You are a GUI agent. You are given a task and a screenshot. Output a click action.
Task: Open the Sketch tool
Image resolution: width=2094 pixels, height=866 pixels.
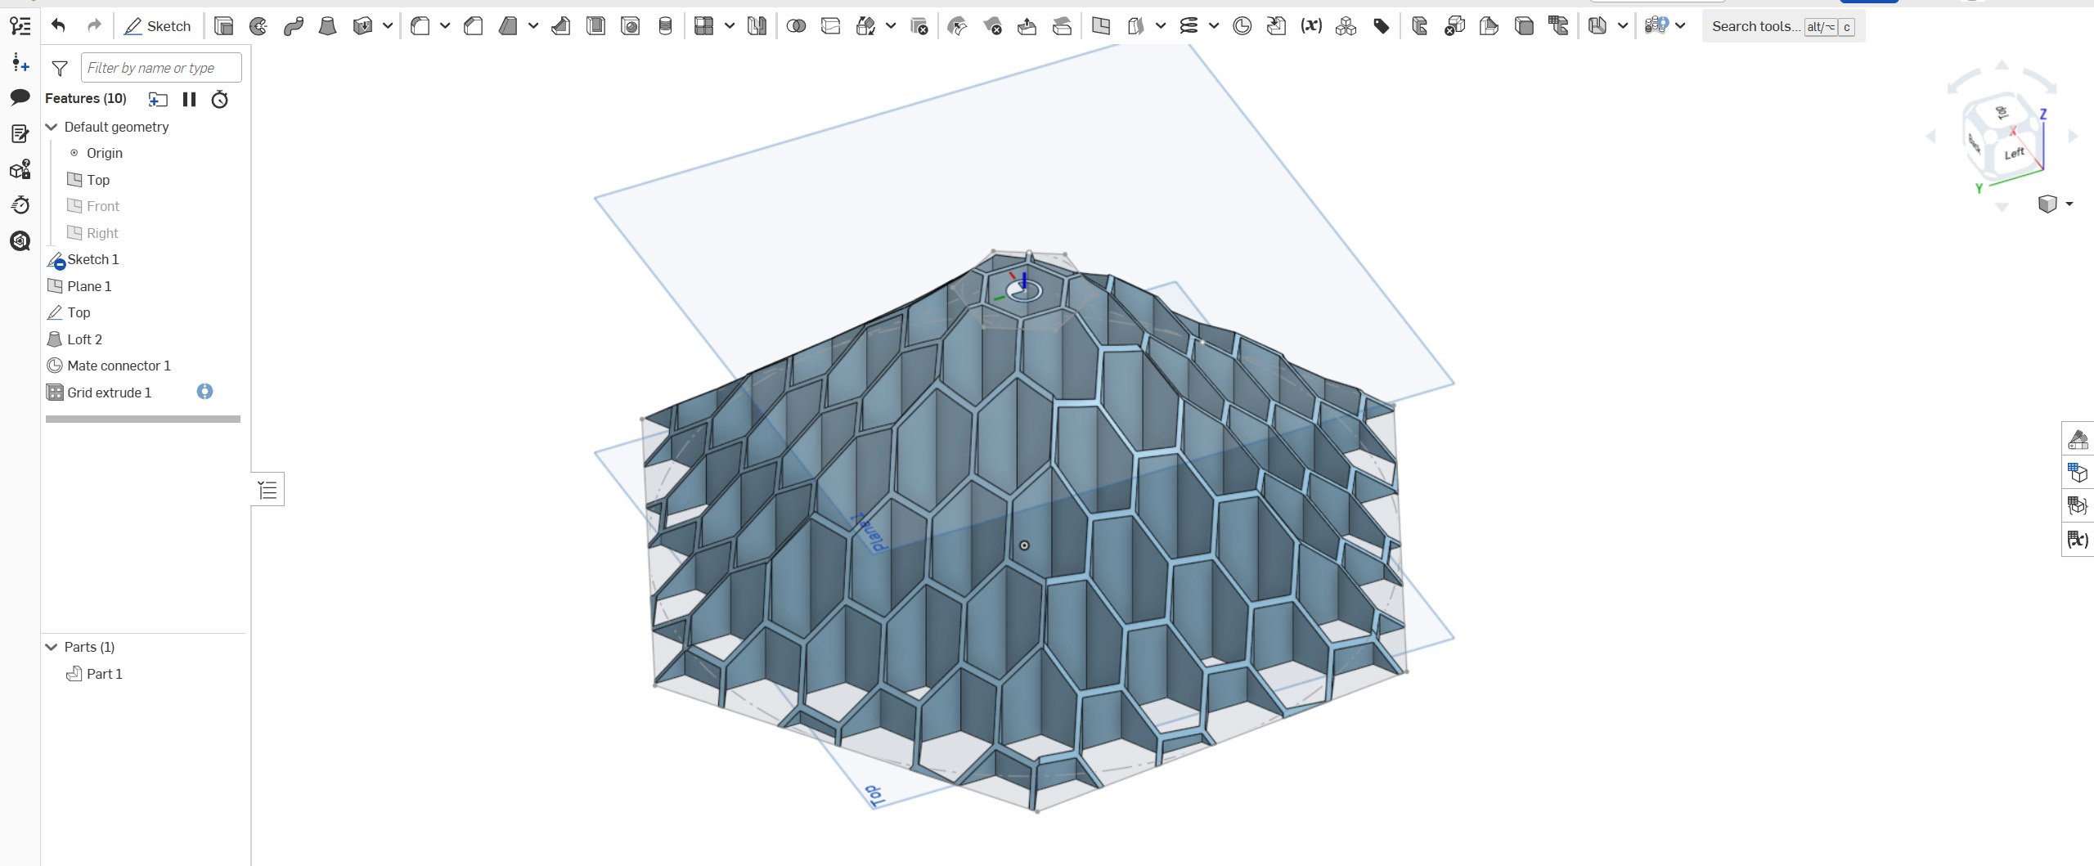coord(158,25)
